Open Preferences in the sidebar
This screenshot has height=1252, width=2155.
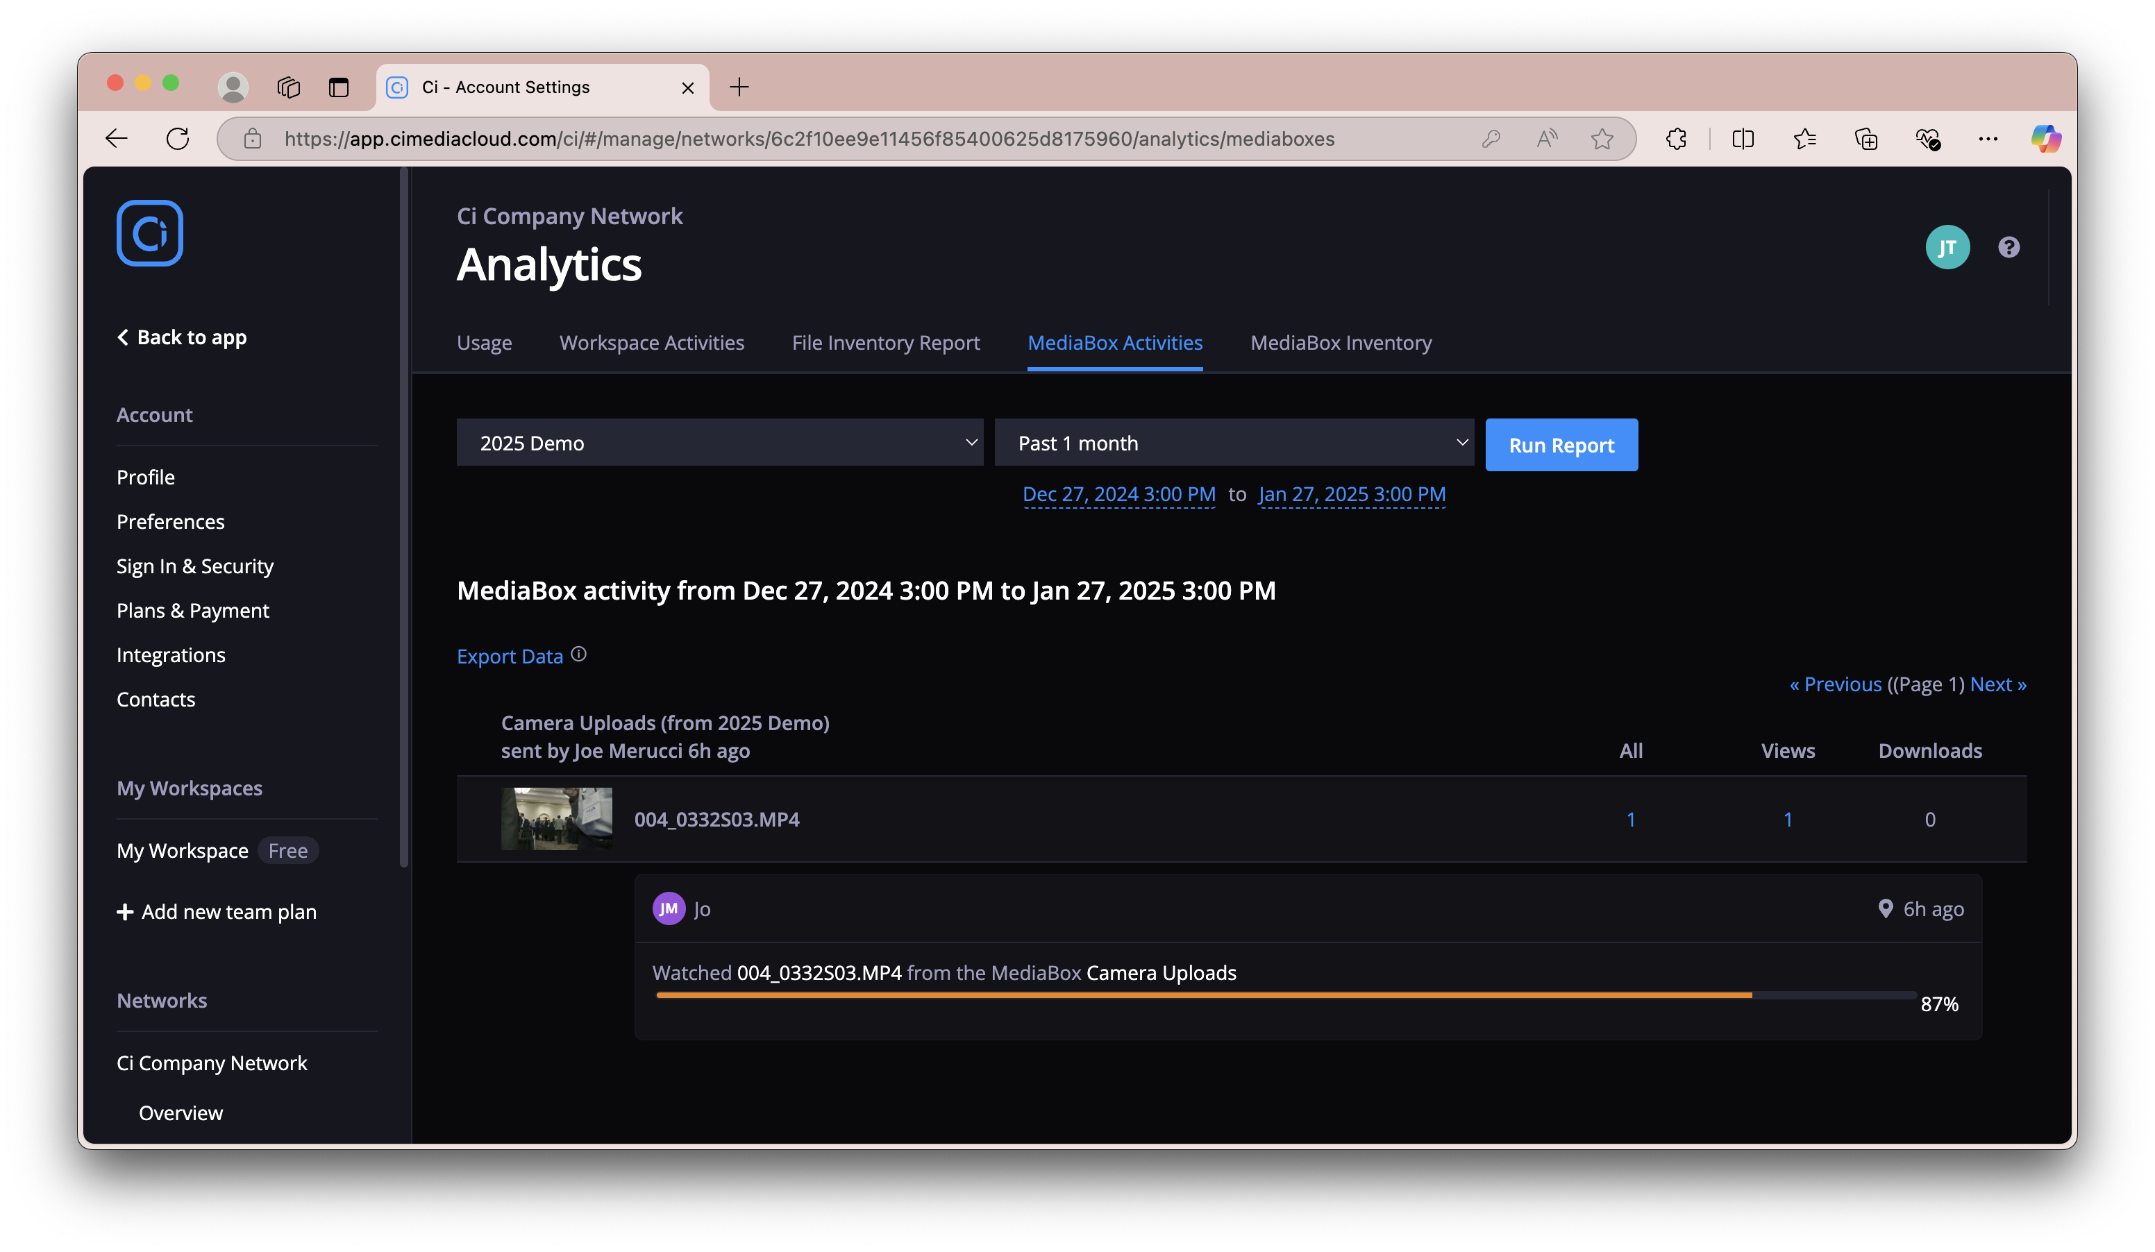(170, 521)
